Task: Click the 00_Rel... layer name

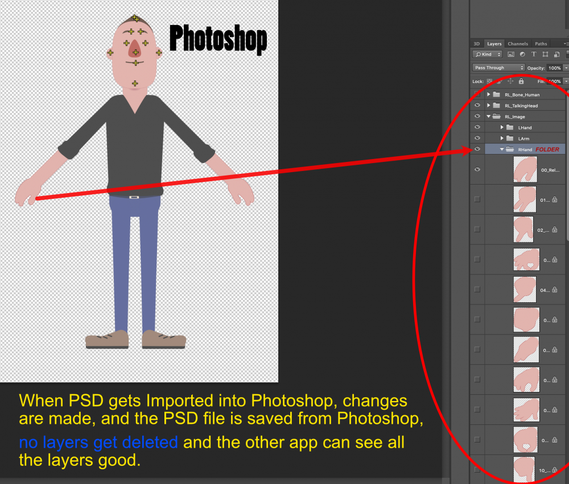Action: point(550,170)
